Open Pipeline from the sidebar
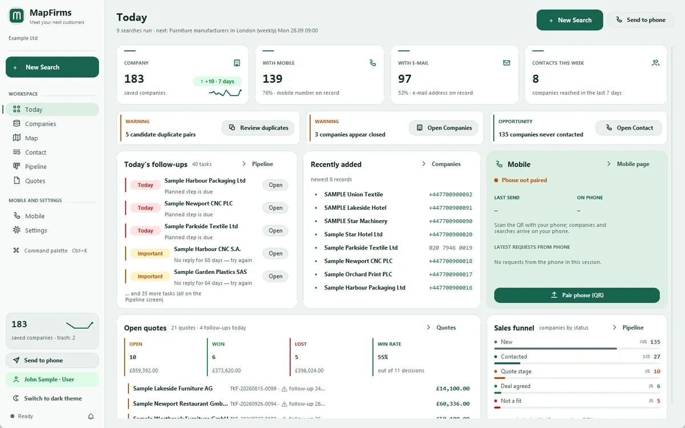Screen dimensions: 685x428 53,167
